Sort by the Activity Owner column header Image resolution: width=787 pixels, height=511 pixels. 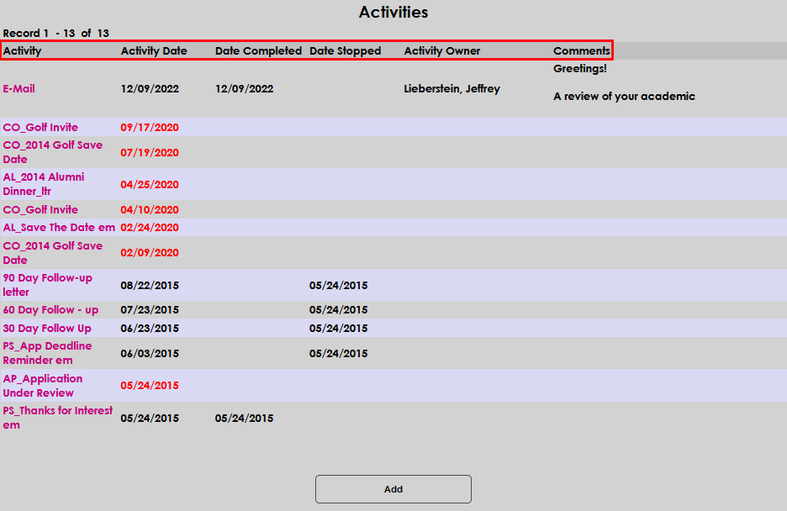point(441,50)
